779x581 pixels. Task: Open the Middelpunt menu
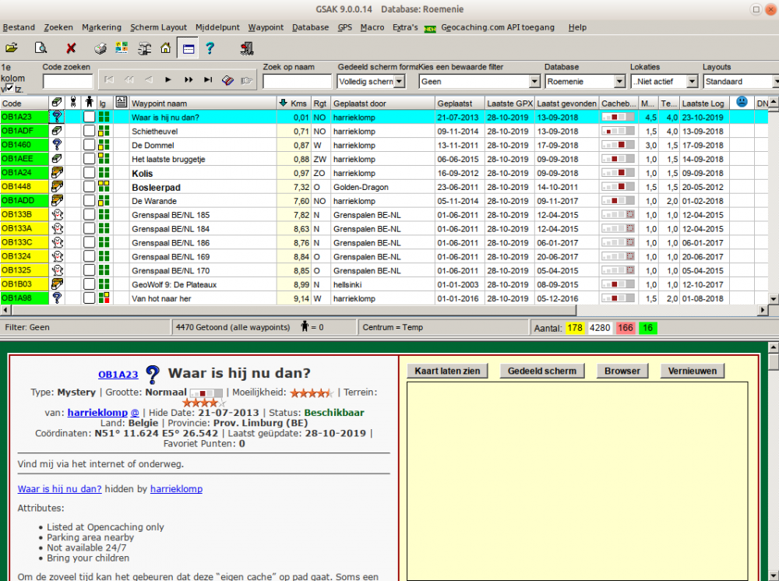217,27
